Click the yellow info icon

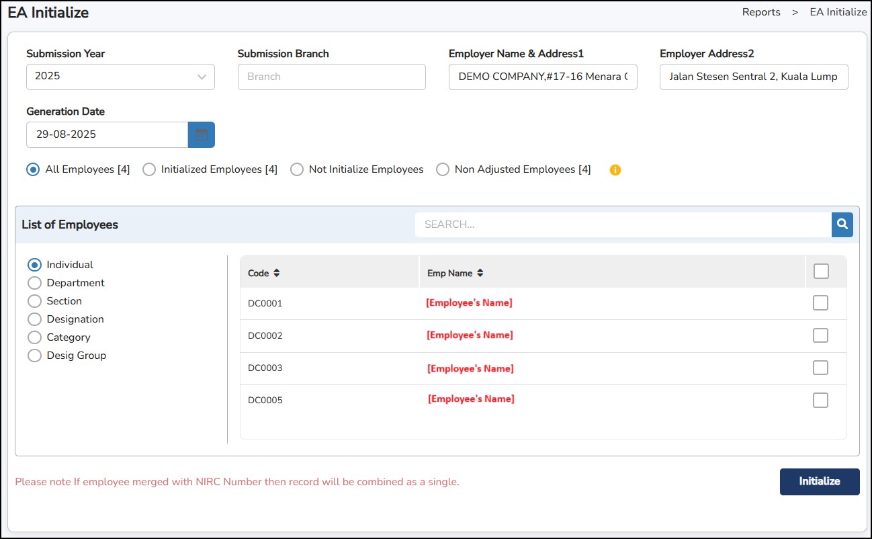(615, 170)
